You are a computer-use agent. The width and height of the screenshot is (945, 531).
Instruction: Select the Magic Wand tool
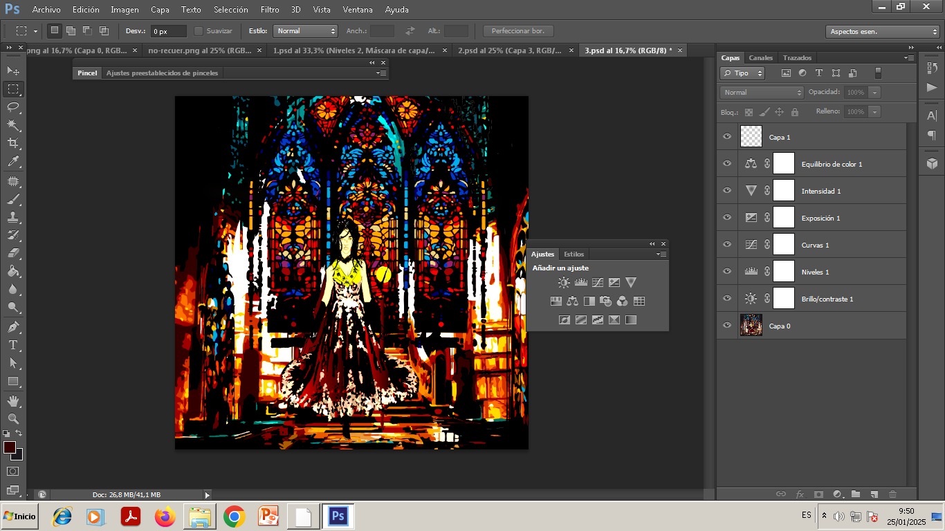tap(13, 125)
